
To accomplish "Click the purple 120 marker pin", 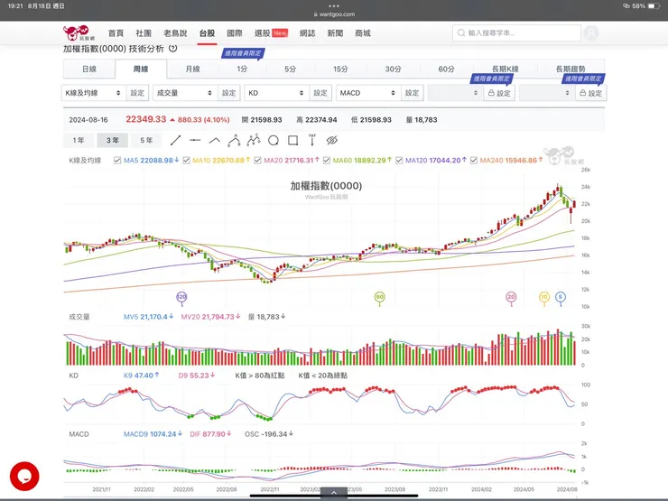I will 181,298.
